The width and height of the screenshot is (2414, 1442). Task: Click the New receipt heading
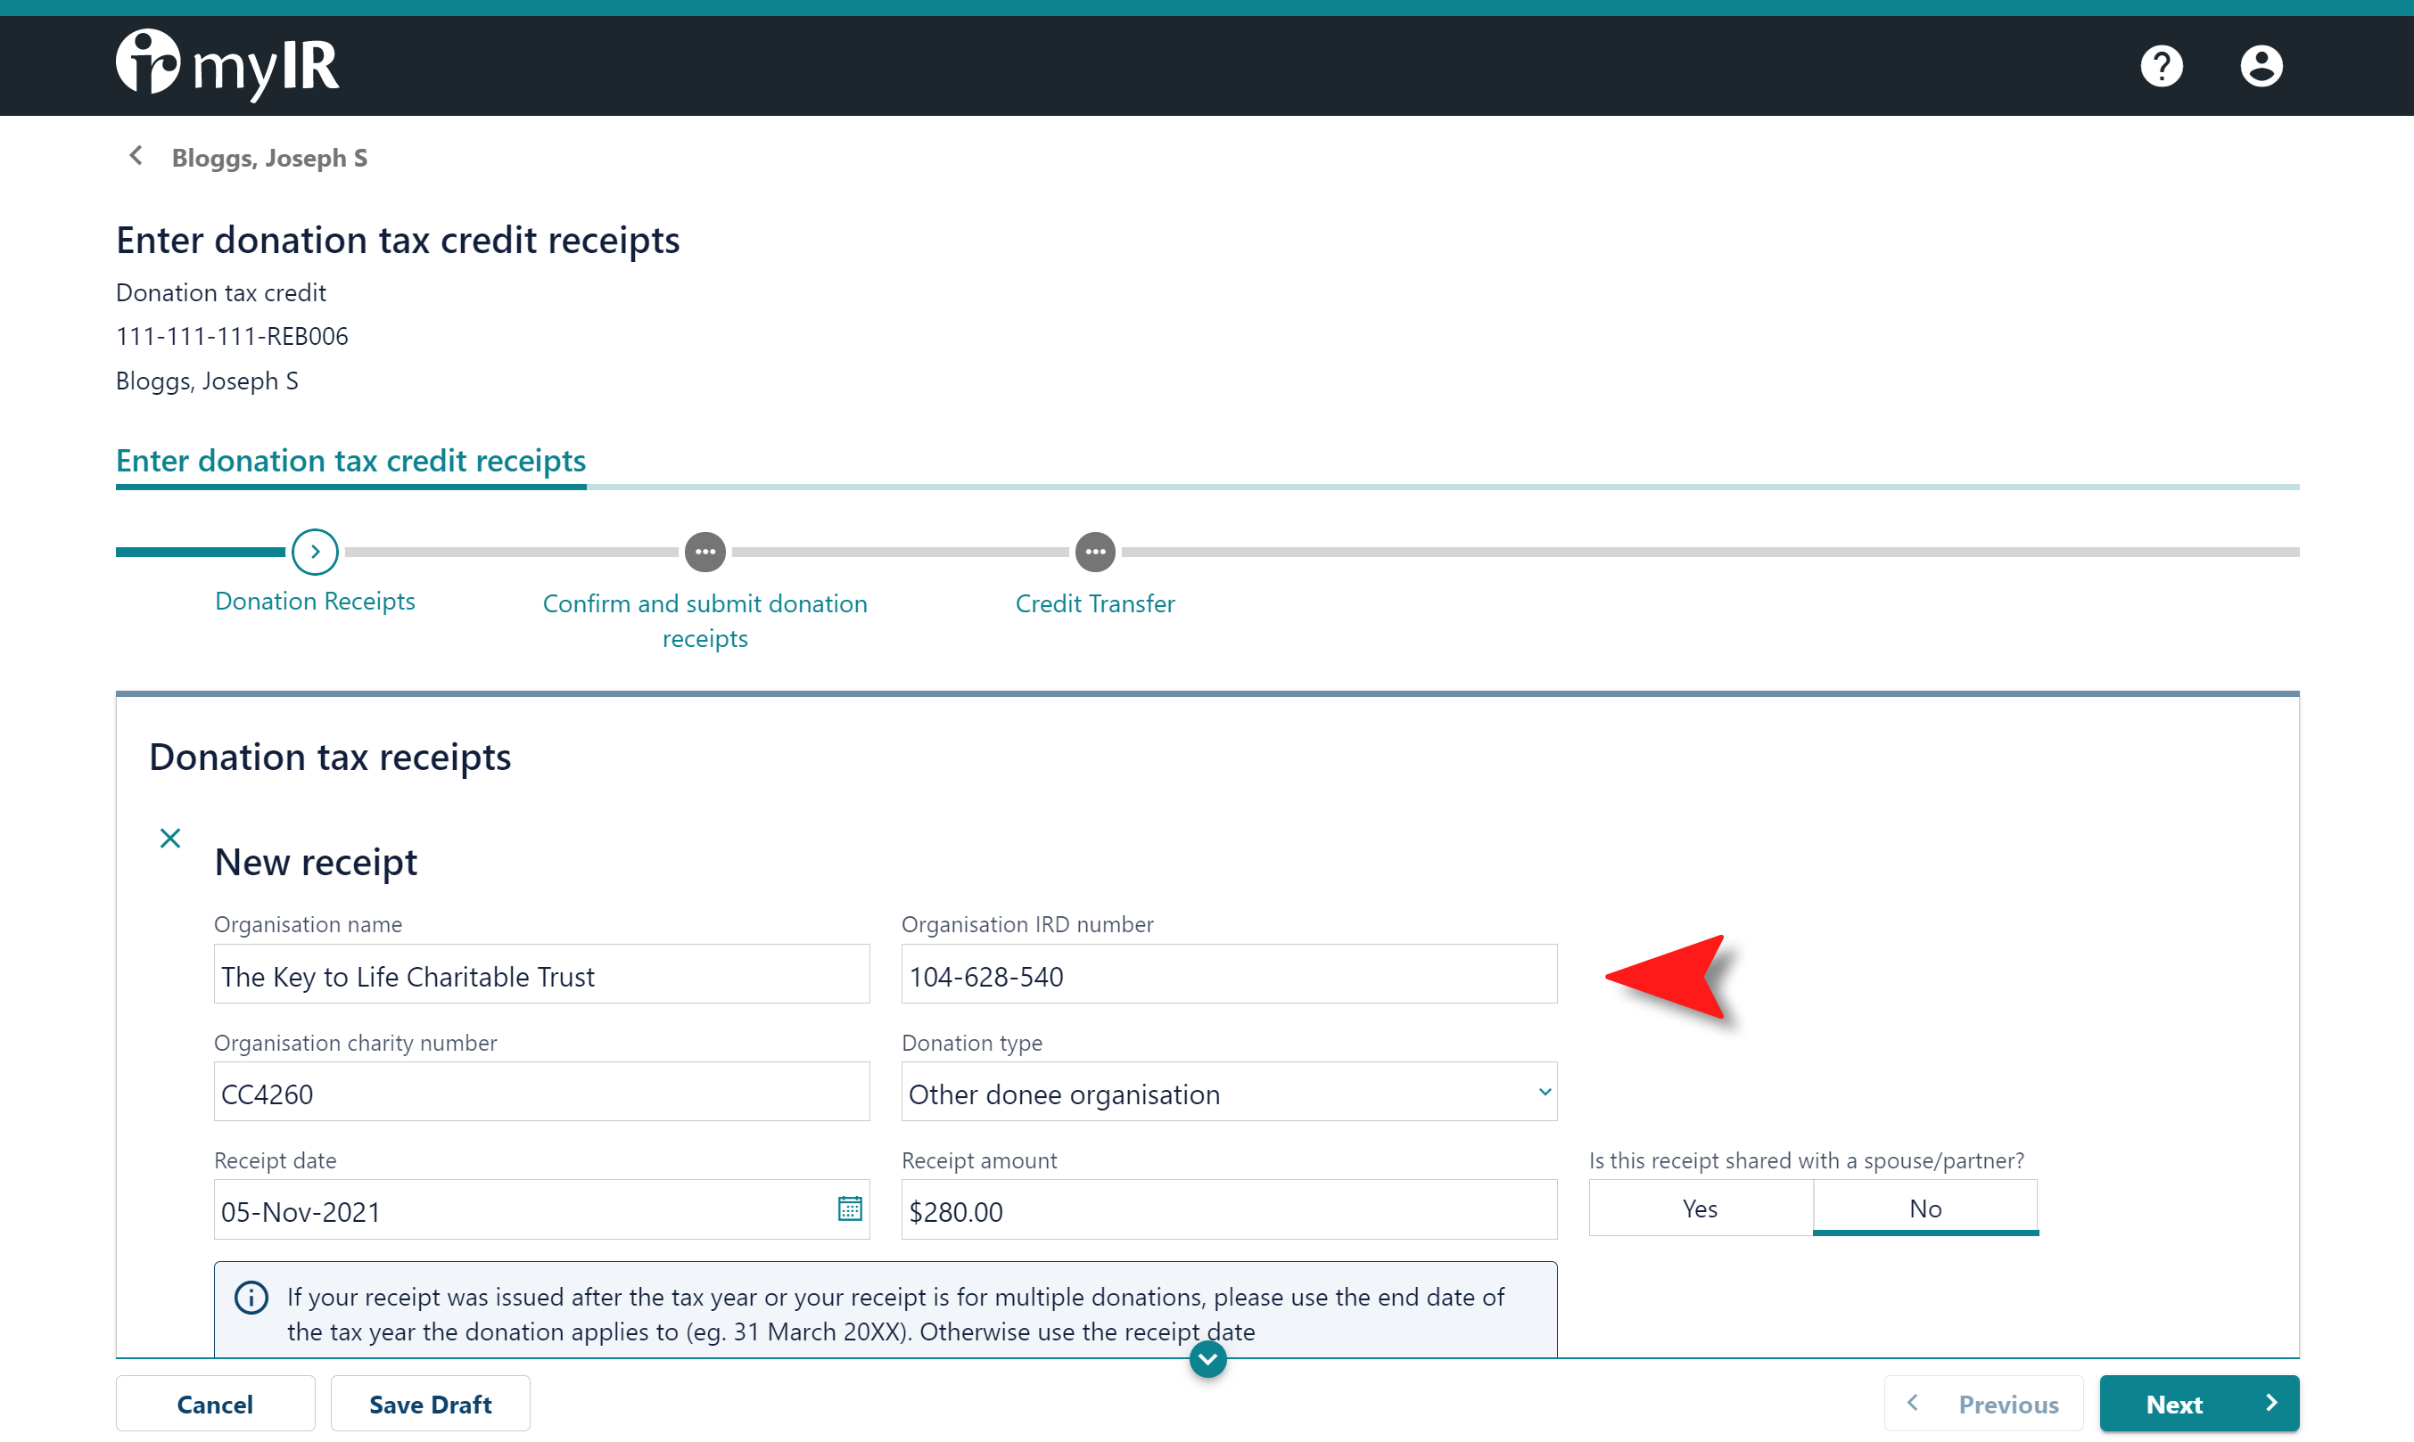pyautogui.click(x=316, y=862)
